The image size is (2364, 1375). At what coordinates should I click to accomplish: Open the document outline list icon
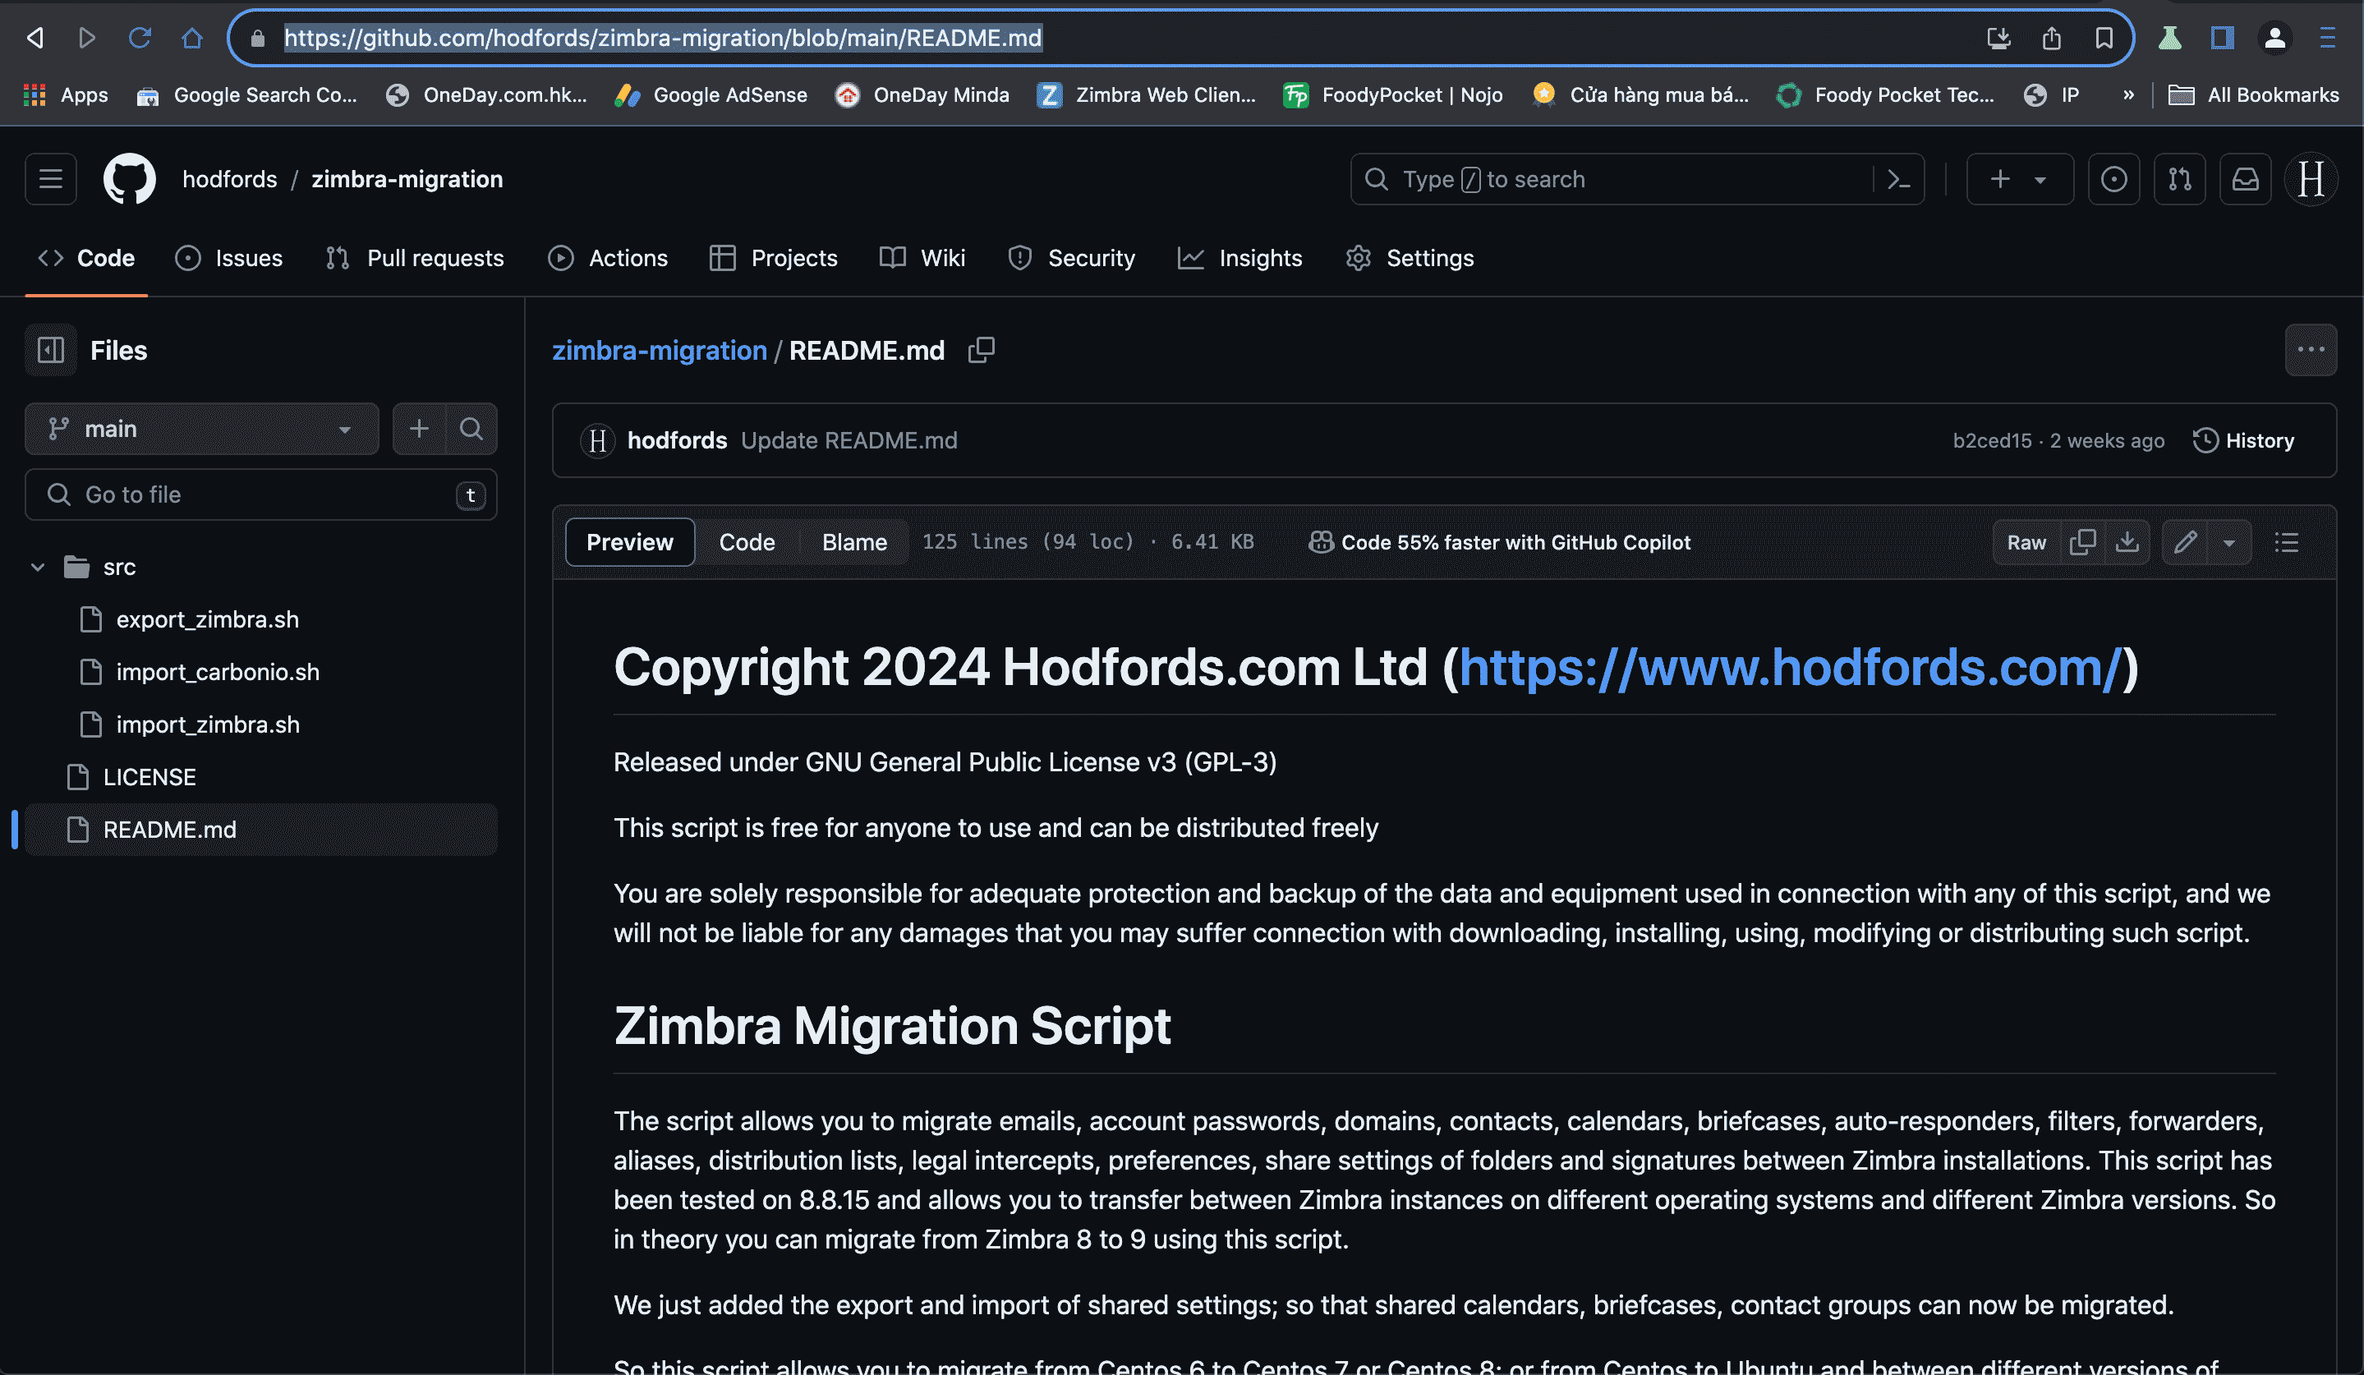[x=2287, y=542]
